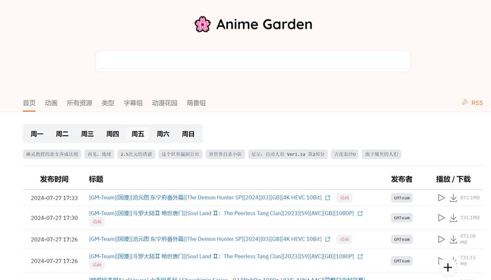The image size is (491, 280).
Task: Play the 17:26 Demon Hunter SP release
Action: tap(441, 239)
